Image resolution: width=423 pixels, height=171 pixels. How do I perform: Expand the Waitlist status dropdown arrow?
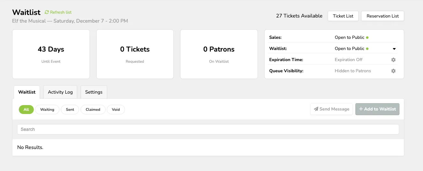pos(394,49)
